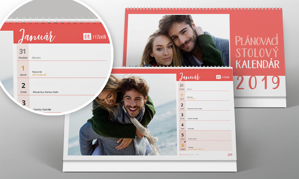Viewport: 299px width, 179px height.
Task: Select day 31 Pondelok in magnified view
Action: click(22, 53)
